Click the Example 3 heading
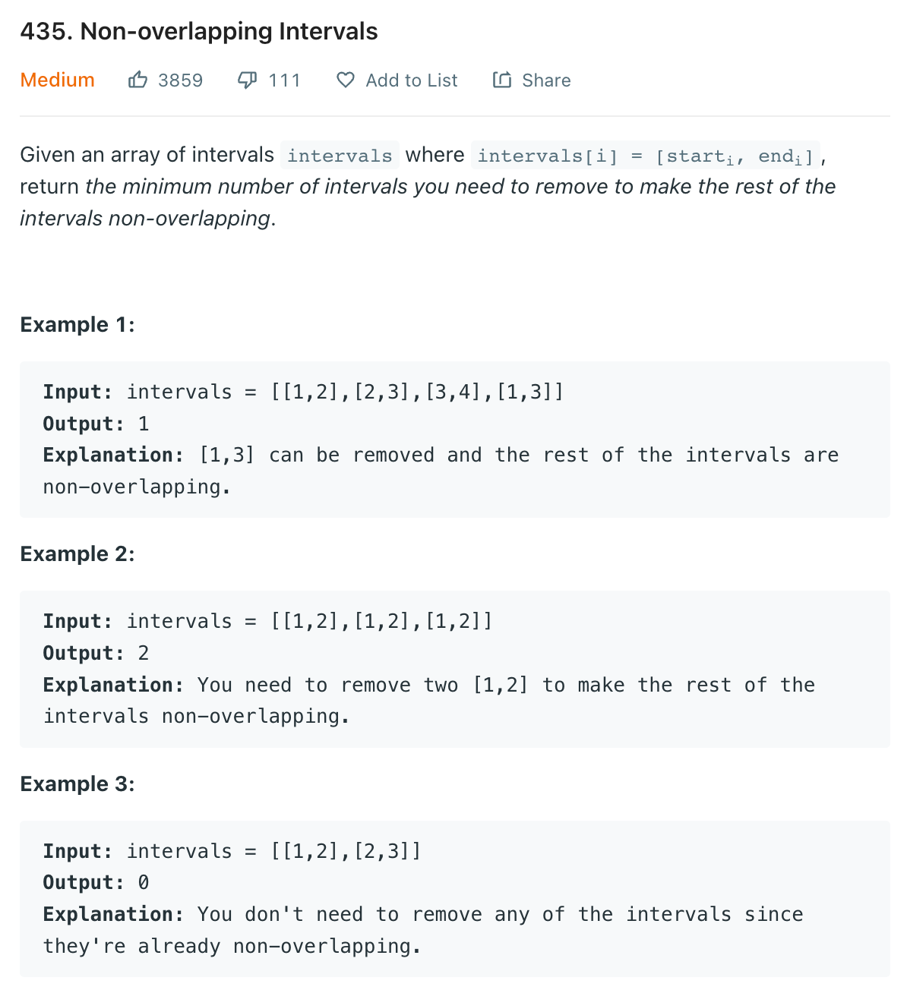Screen dimensions: 907x990 pyautogui.click(x=77, y=784)
